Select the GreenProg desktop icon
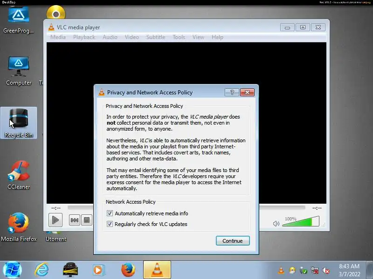373x279 pixels. pos(19,20)
